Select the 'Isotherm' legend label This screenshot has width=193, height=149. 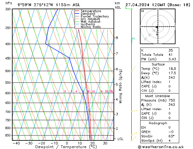tap(88, 24)
